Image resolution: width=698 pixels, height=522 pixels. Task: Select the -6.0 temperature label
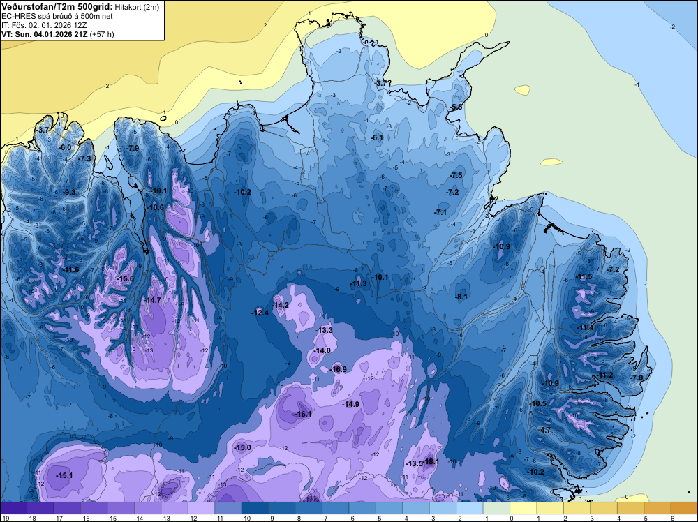(x=65, y=148)
